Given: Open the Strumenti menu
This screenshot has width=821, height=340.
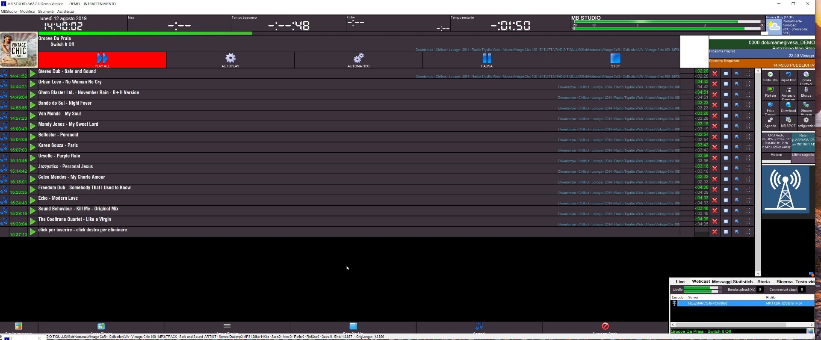Looking at the screenshot, I should [x=46, y=12].
